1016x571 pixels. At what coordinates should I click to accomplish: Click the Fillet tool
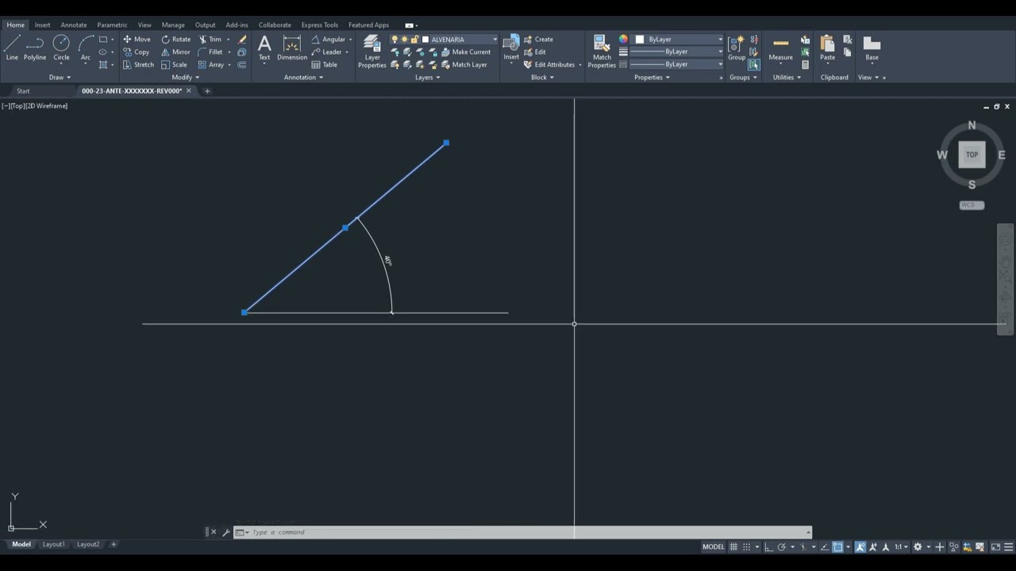click(x=210, y=52)
